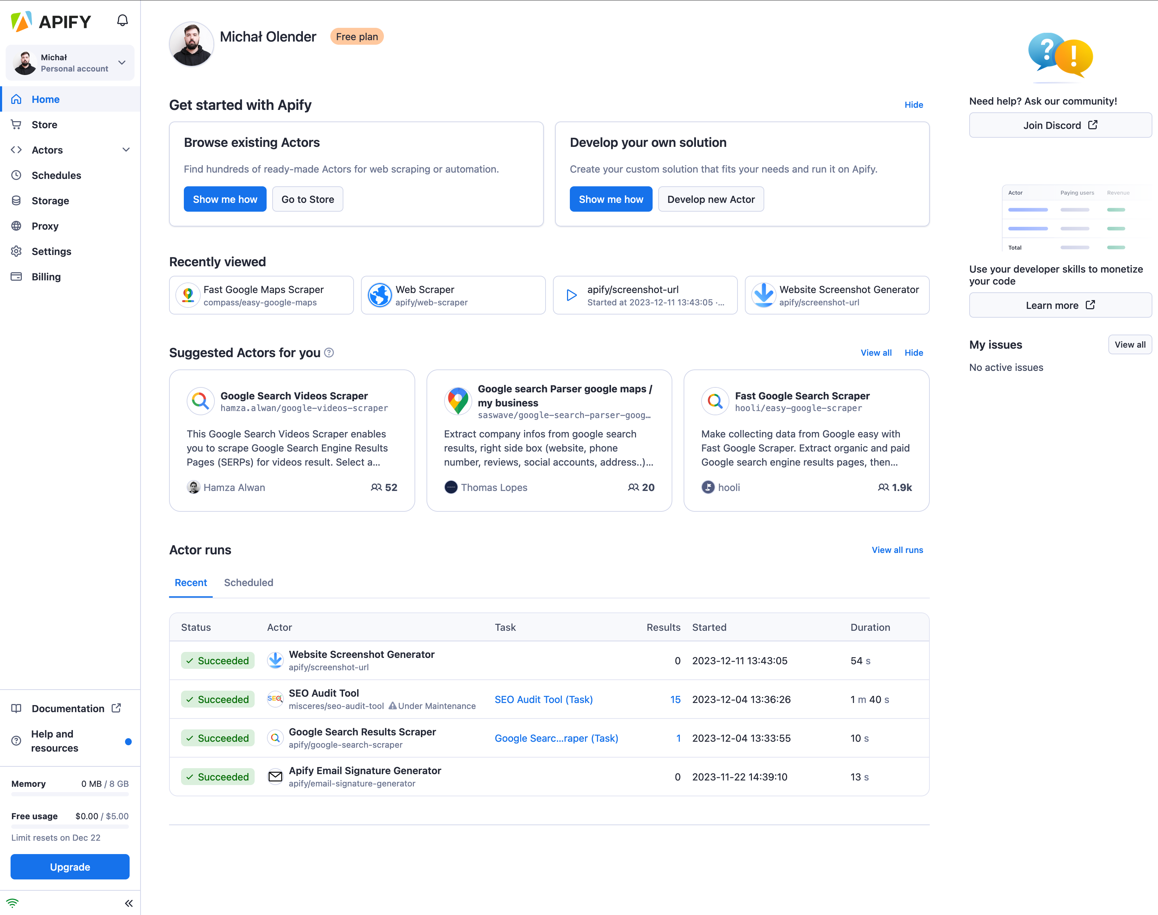The height and width of the screenshot is (915, 1158).
Task: Open SEO Audit Tool (Task) link
Action: 543,699
